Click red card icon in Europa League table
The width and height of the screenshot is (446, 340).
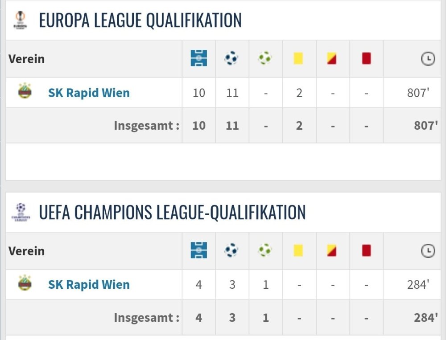[366, 58]
